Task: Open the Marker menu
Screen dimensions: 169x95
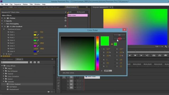Action: [x=25, y=4]
